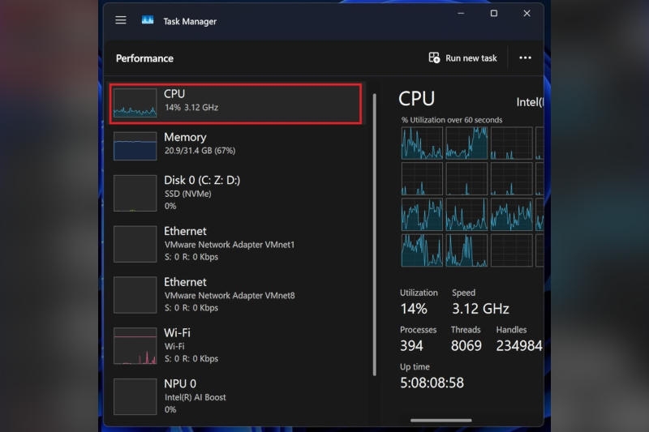Click the 'SSD (NVMe)' disk type text
This screenshot has height=432, width=649.
click(x=188, y=194)
